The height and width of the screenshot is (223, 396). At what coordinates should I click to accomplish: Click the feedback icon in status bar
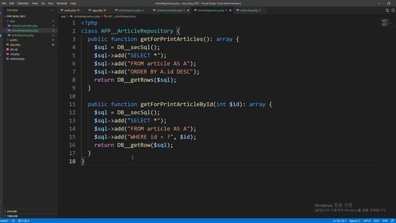392,221
